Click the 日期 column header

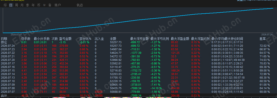click(4, 39)
